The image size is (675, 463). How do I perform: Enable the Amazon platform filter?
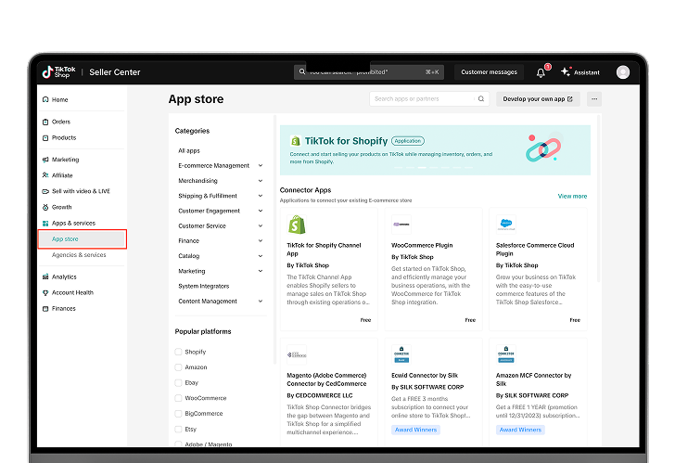click(178, 367)
